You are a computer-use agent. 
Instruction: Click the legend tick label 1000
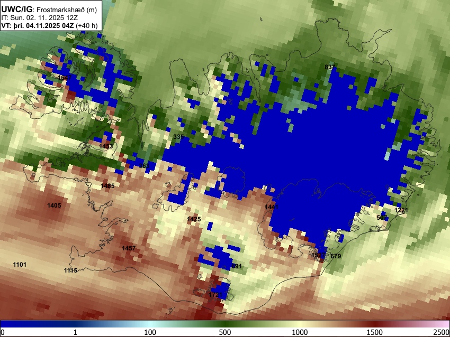click(x=300, y=332)
